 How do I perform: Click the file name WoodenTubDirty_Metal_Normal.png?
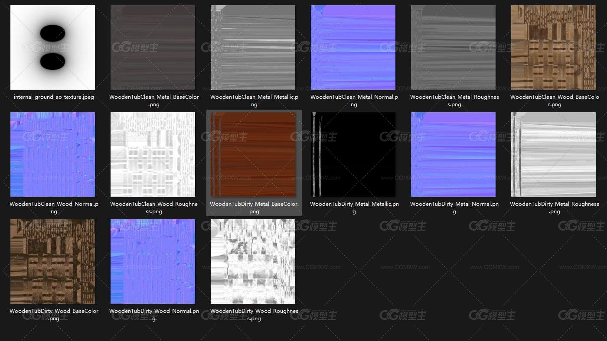[454, 208]
